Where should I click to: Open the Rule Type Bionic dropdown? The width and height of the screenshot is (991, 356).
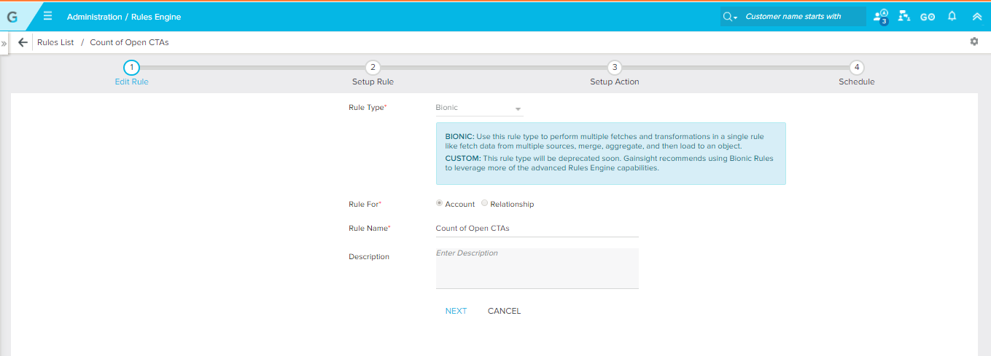coord(479,108)
